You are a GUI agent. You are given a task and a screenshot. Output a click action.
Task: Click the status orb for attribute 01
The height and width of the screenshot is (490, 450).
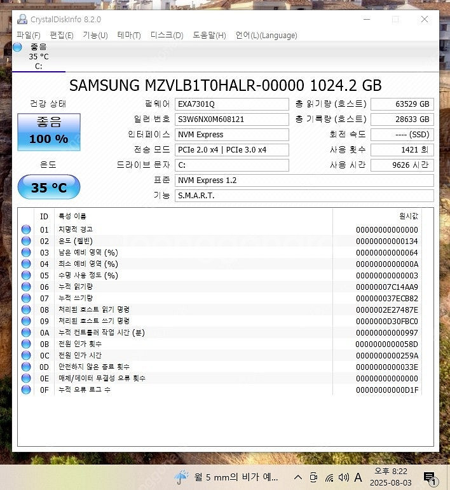(x=26, y=229)
